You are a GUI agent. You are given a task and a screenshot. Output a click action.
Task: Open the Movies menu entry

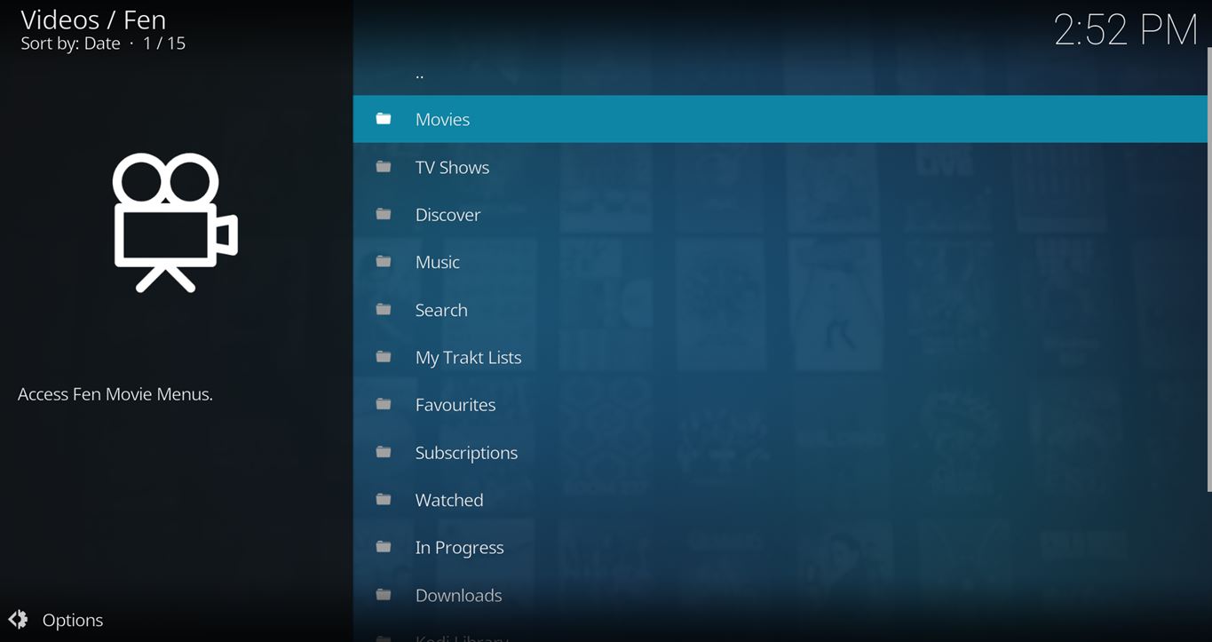[x=442, y=120]
